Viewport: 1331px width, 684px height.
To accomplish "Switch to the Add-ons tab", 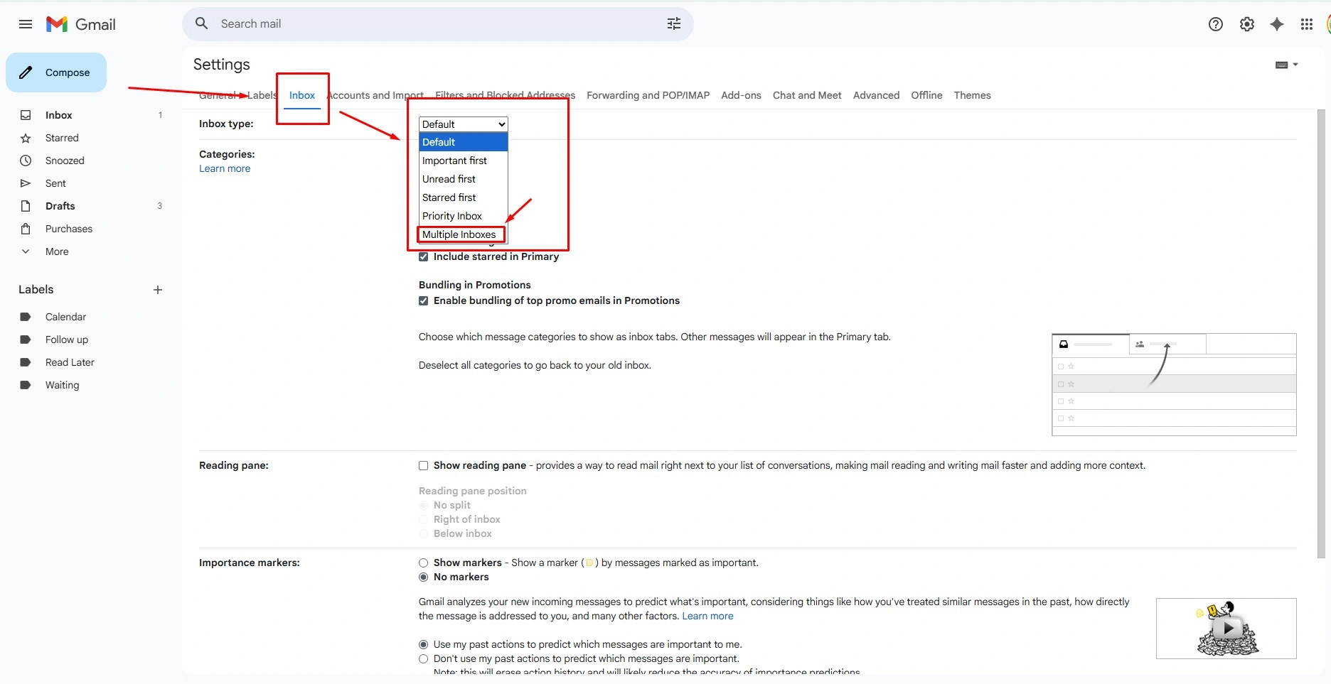I will (x=741, y=95).
